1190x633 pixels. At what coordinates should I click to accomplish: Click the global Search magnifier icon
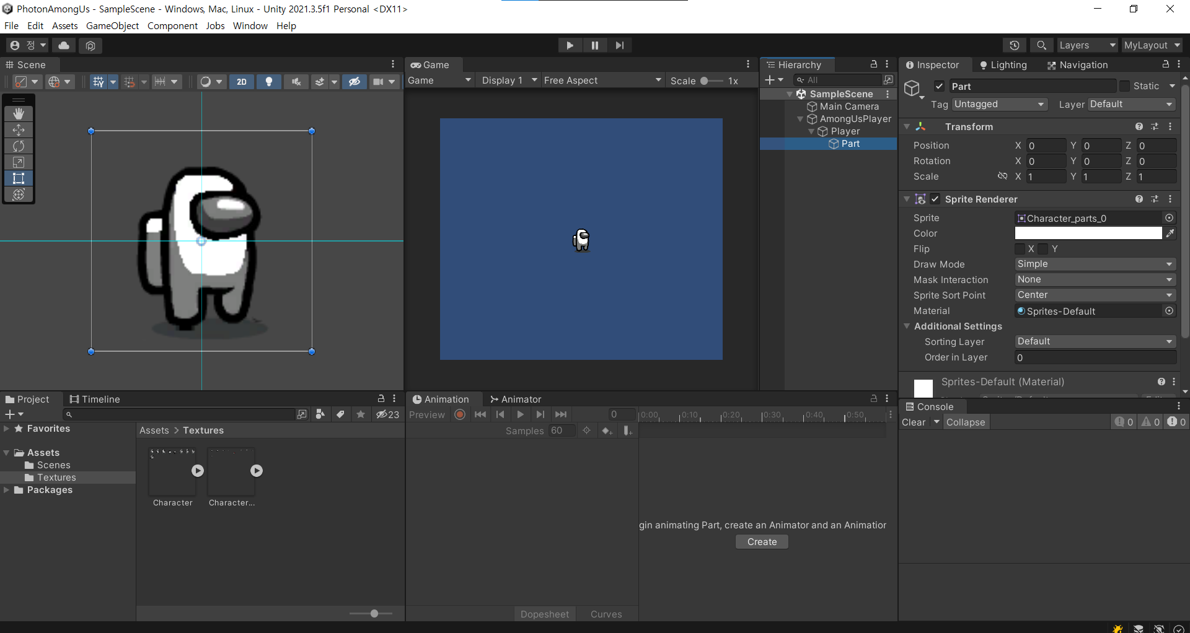click(x=1042, y=45)
